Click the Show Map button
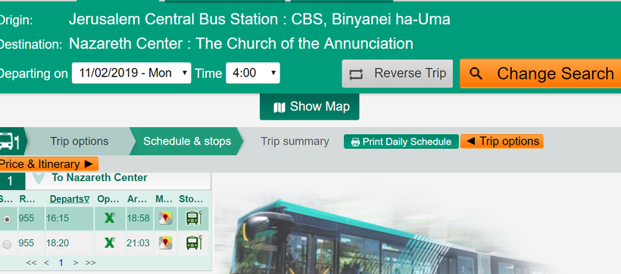The width and height of the screenshot is (621, 274). click(x=309, y=107)
